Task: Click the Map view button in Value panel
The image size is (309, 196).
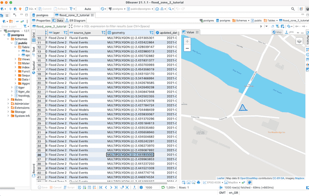Action: [277, 32]
